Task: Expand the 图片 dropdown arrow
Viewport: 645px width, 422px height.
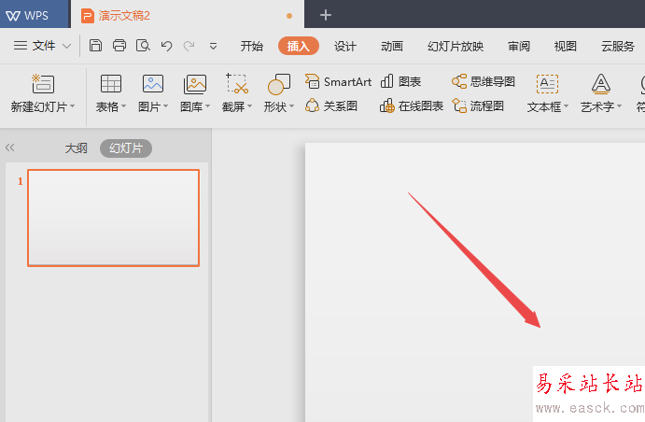Action: point(166,106)
